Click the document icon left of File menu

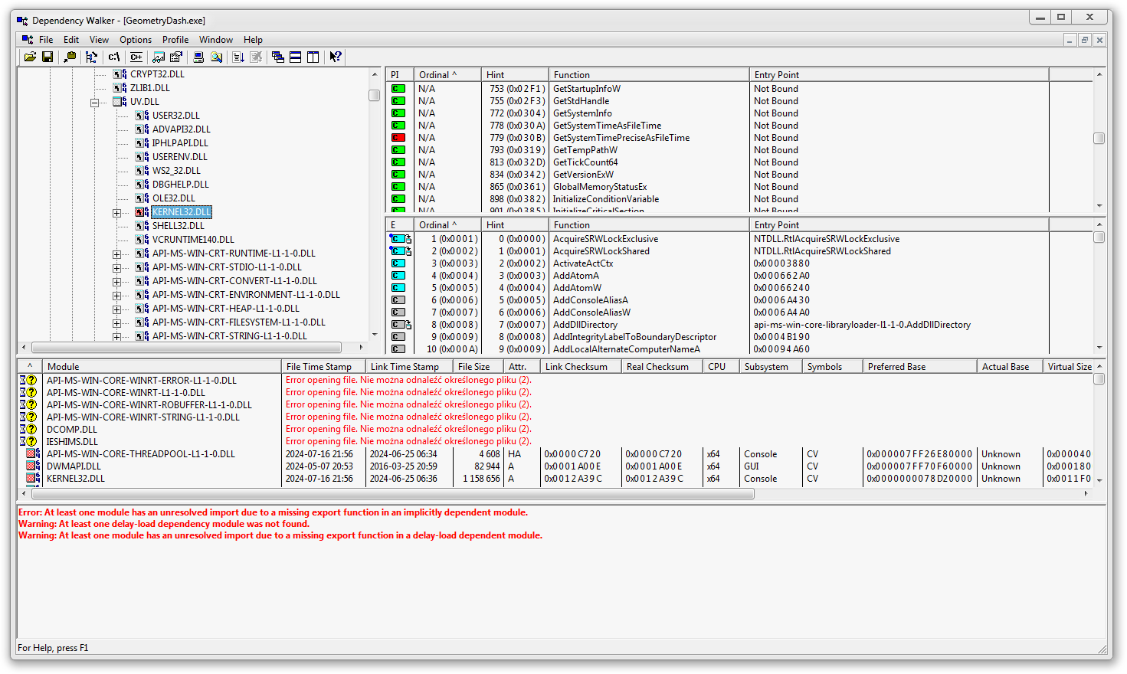[28, 40]
